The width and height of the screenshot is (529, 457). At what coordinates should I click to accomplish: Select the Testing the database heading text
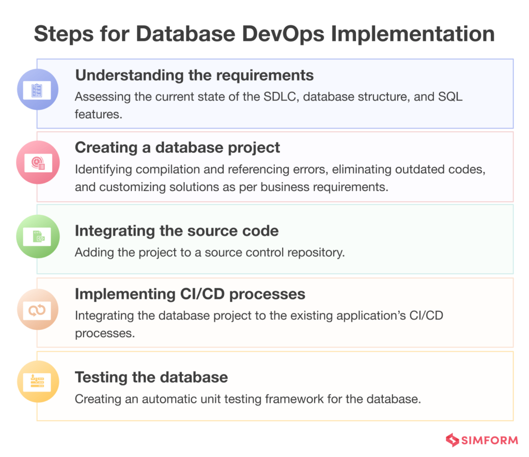click(x=151, y=377)
